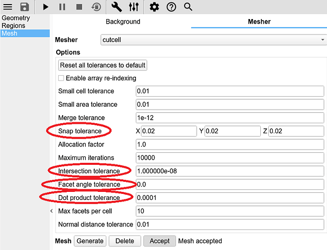Click the reset simulation icon
The image size is (327, 250).
[x=96, y=7]
